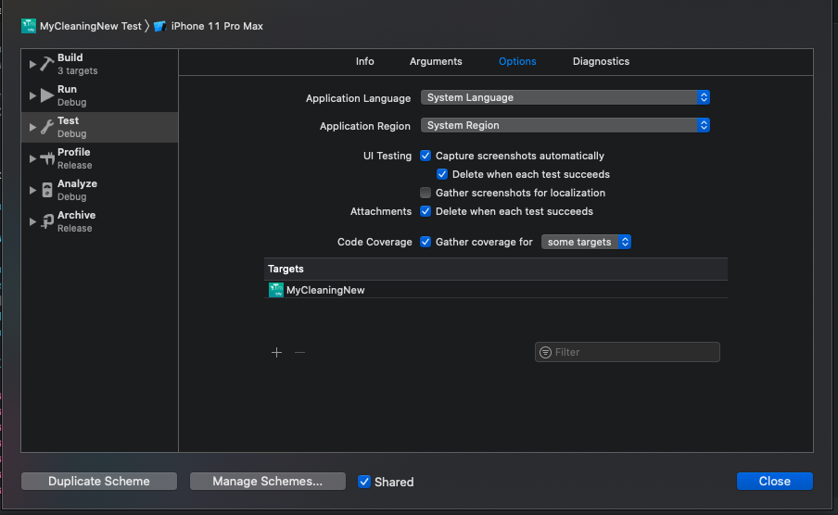This screenshot has width=838, height=515.
Task: Click the Duplicate Scheme button
Action: pos(99,481)
